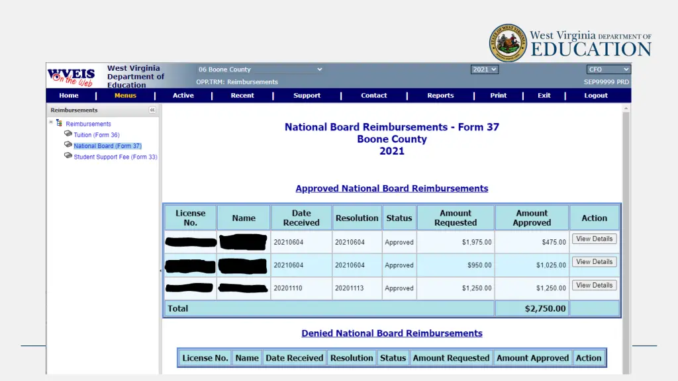Collapse the Reimbursements side panel with the double-arrow

point(152,110)
